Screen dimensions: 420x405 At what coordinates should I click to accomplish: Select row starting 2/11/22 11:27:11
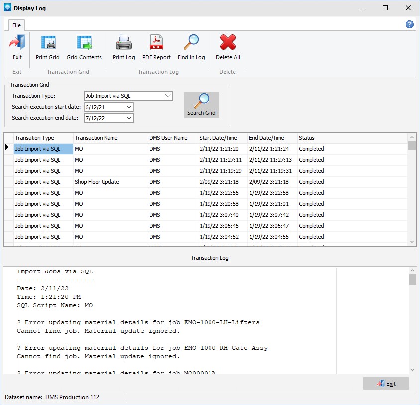206,160
